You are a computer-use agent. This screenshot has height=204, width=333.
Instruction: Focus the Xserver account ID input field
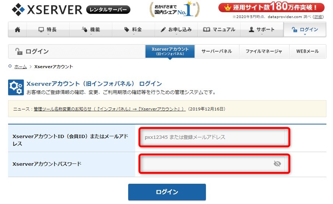(213, 137)
